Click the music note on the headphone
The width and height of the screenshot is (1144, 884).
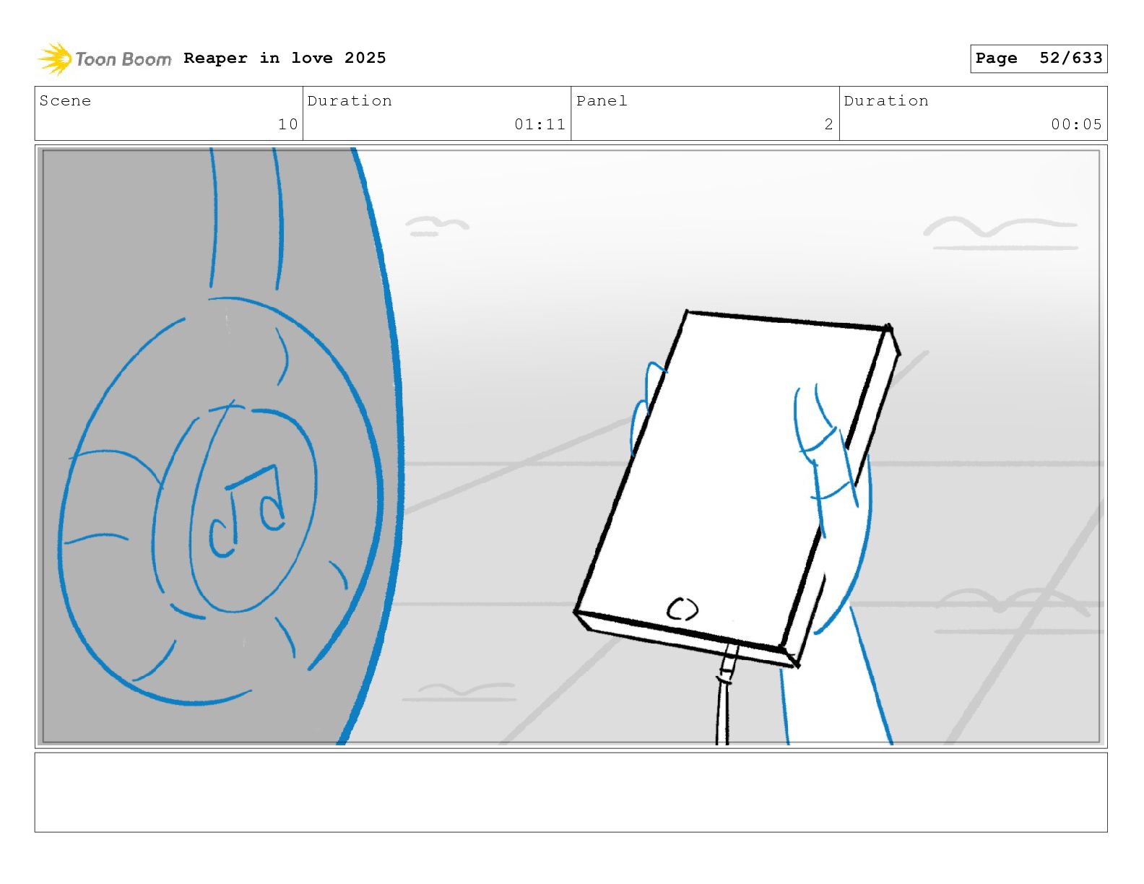click(x=247, y=511)
